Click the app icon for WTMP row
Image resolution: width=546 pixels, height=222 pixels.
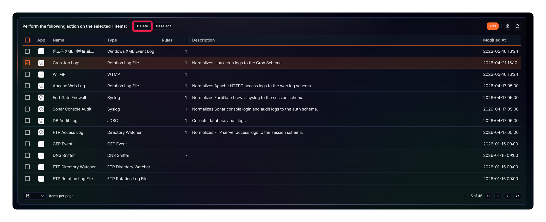pos(41,74)
